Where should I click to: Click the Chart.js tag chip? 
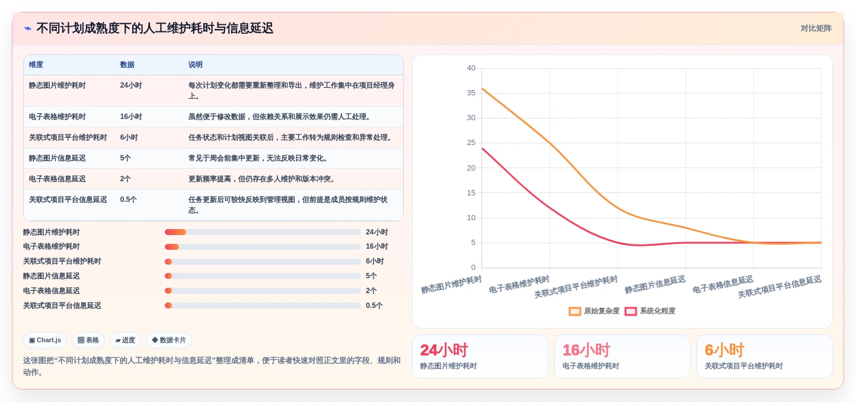click(45, 340)
